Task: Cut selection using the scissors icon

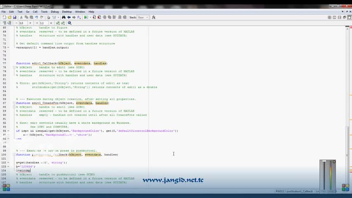Action: [21, 17]
